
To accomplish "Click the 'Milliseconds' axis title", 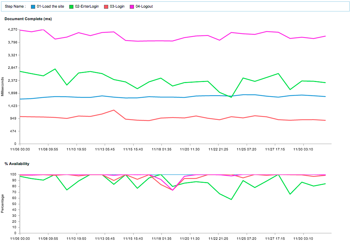I will (2, 87).
